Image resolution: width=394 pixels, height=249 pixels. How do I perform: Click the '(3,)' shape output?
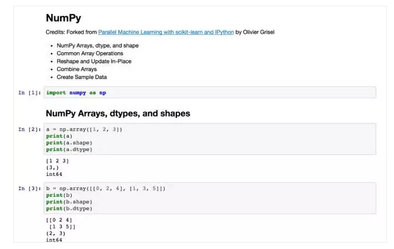click(x=53, y=168)
